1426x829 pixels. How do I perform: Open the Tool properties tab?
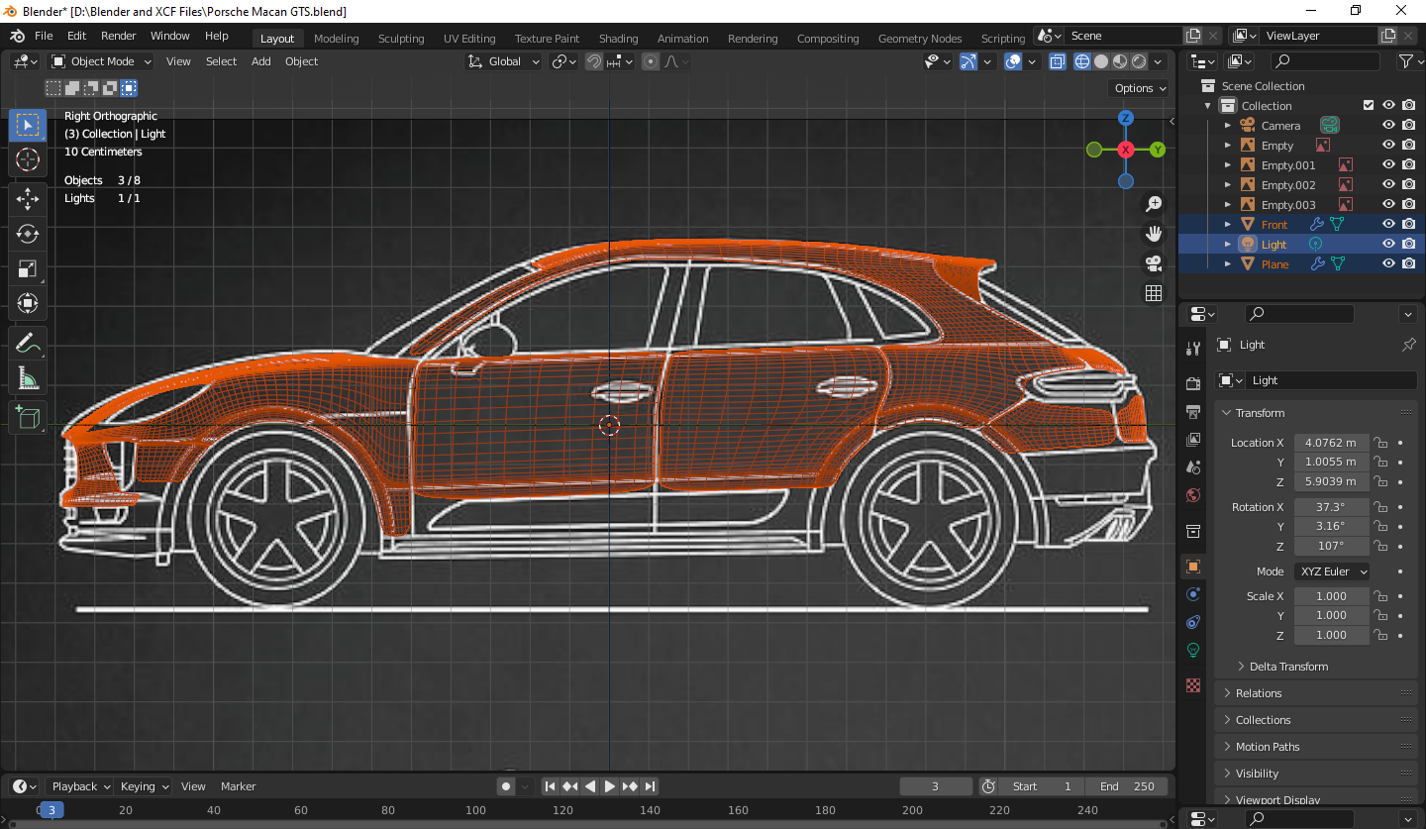[x=1193, y=348]
